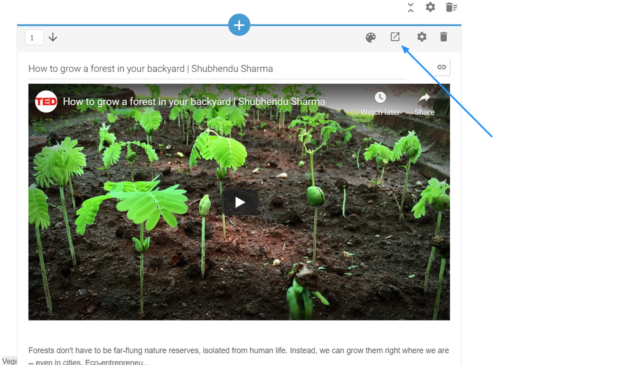Play the TED forest video
The height and width of the screenshot is (365, 631).
[240, 202]
